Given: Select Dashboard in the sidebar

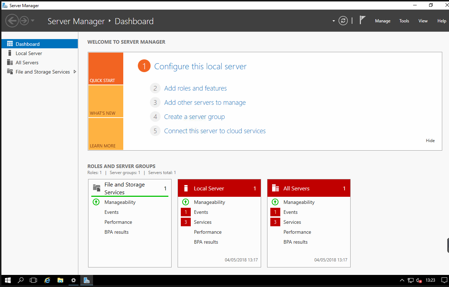Looking at the screenshot, I should coord(39,44).
